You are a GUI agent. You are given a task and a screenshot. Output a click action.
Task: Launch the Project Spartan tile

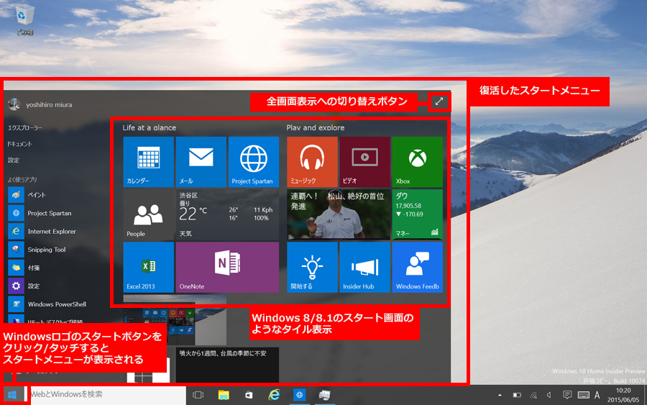point(253,162)
